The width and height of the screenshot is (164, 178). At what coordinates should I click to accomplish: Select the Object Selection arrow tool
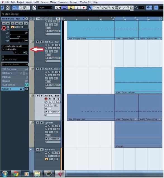pyautogui.click(x=90, y=8)
